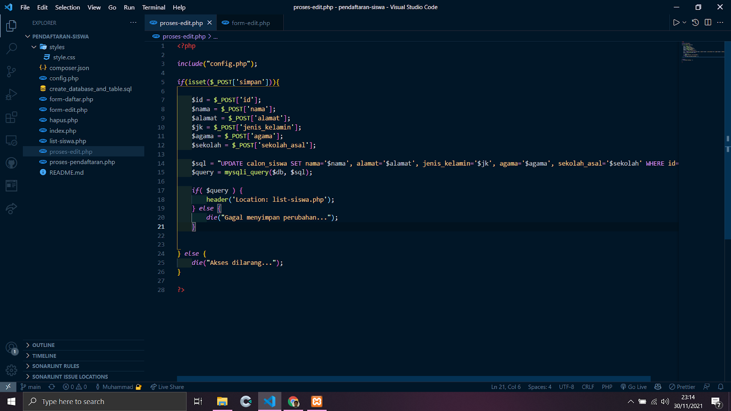Click the Windows taskbar search box
Viewport: 731px width, 411px height.
[x=105, y=401]
